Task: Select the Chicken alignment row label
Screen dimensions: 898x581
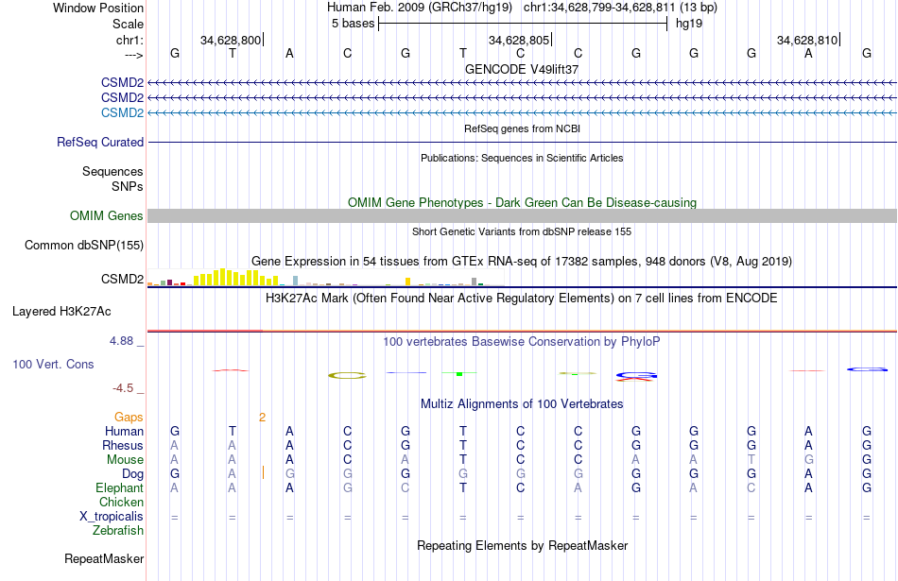Action: coord(121,502)
